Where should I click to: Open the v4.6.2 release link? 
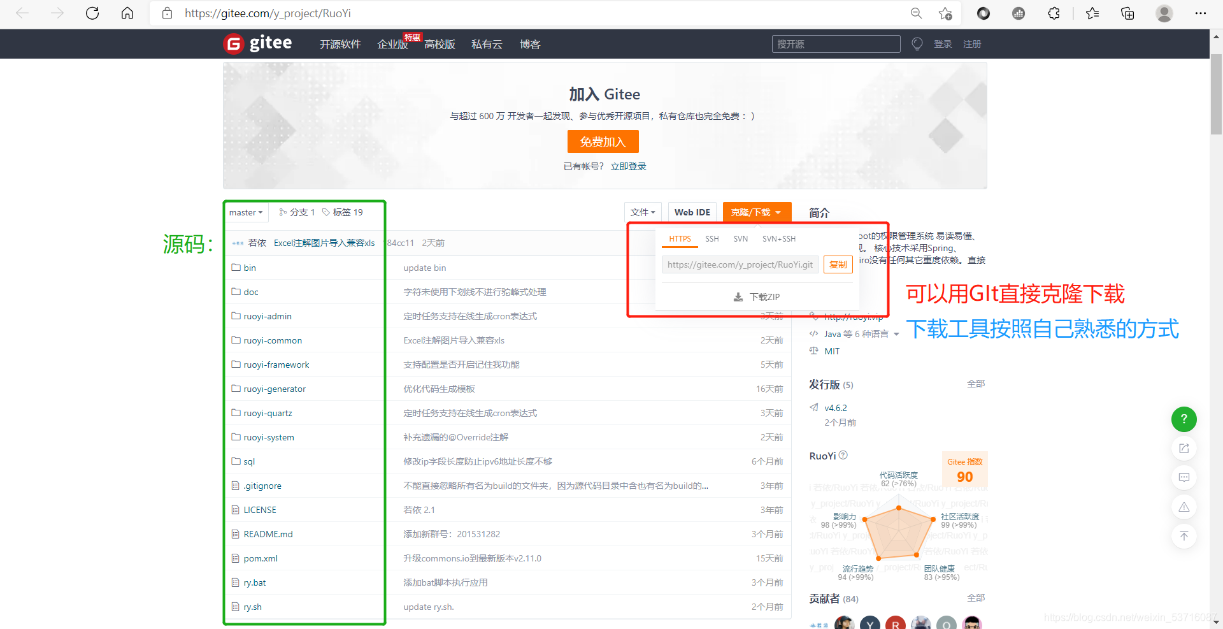tap(836, 408)
